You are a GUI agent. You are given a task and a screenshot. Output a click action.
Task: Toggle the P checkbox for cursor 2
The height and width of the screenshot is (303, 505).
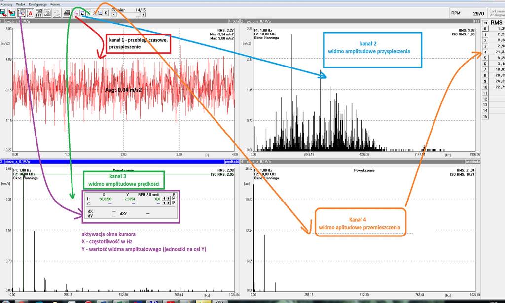pyautogui.click(x=174, y=203)
